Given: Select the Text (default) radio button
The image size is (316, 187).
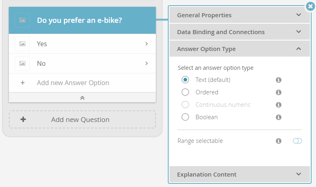Looking at the screenshot, I should pyautogui.click(x=185, y=80).
